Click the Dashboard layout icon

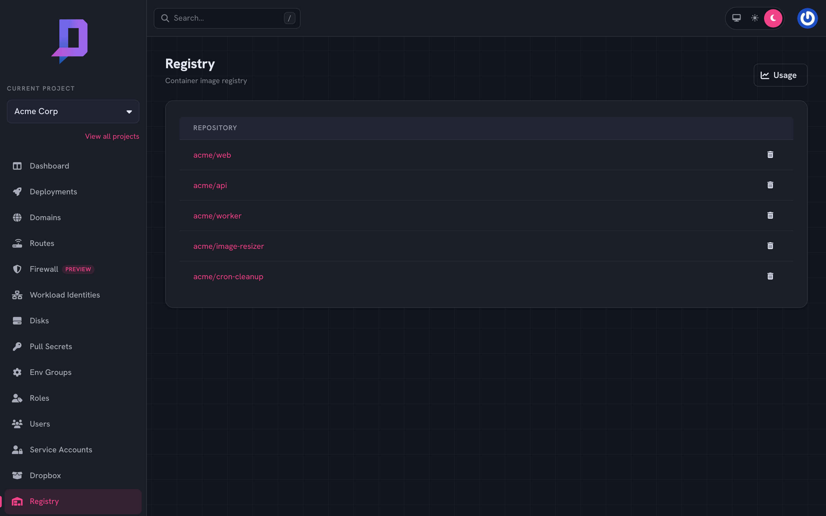click(17, 166)
